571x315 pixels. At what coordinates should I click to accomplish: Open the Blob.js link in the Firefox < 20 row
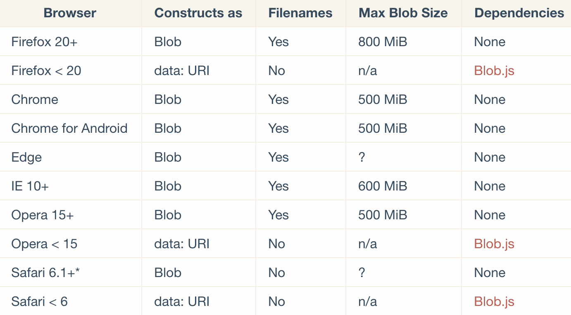[494, 71]
